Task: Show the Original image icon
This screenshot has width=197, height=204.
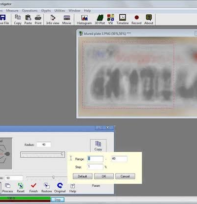Action: [60, 188]
